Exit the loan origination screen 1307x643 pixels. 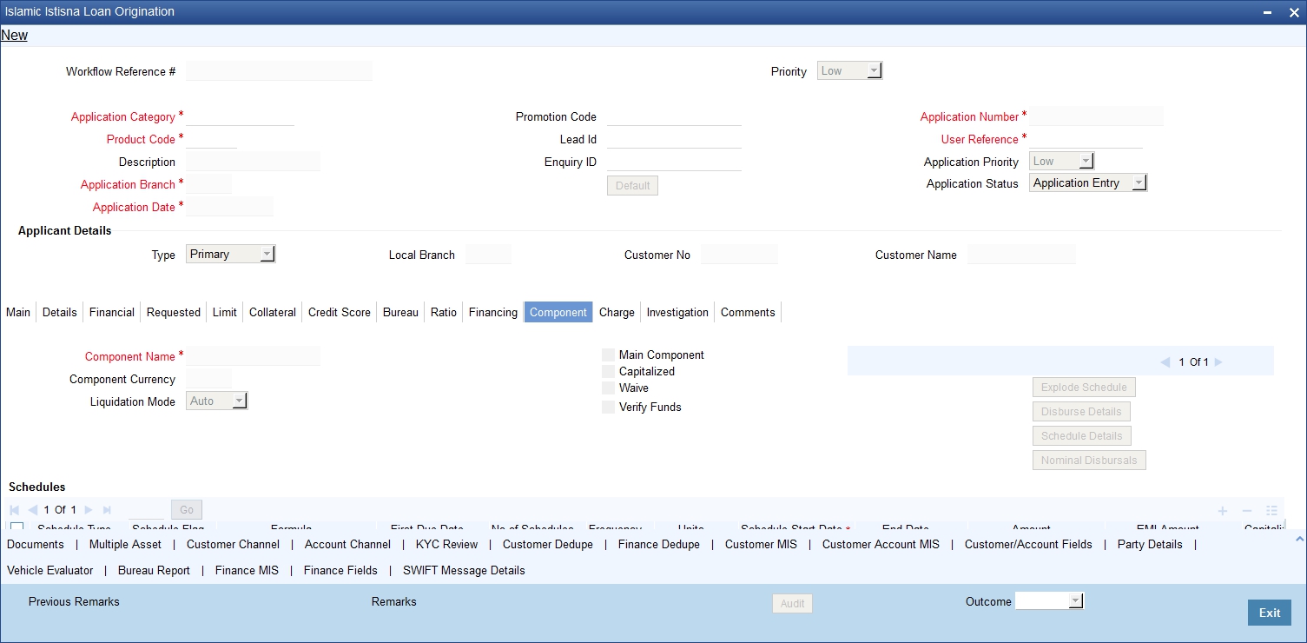pyautogui.click(x=1270, y=613)
